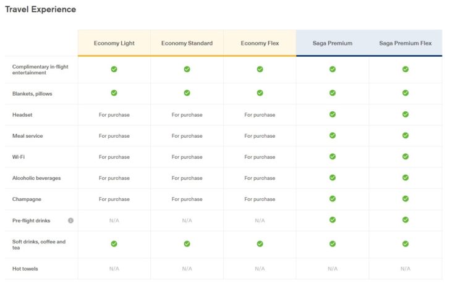Click the Saga Premium checkmark for Champagne

(333, 198)
